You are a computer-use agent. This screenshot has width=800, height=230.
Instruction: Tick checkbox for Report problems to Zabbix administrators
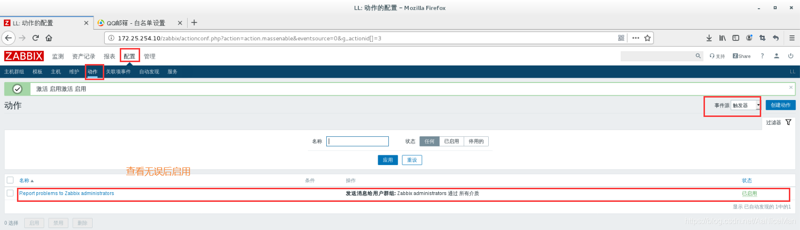click(x=10, y=193)
